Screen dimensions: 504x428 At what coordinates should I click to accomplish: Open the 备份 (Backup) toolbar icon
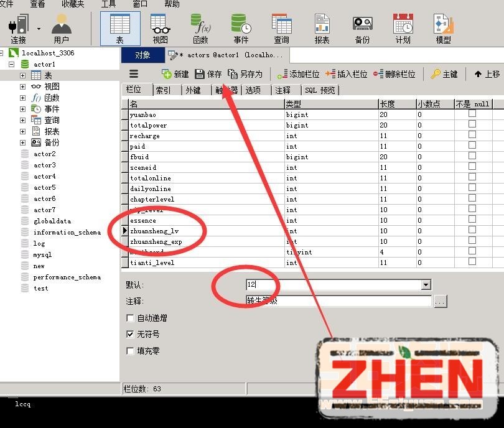pos(362,28)
